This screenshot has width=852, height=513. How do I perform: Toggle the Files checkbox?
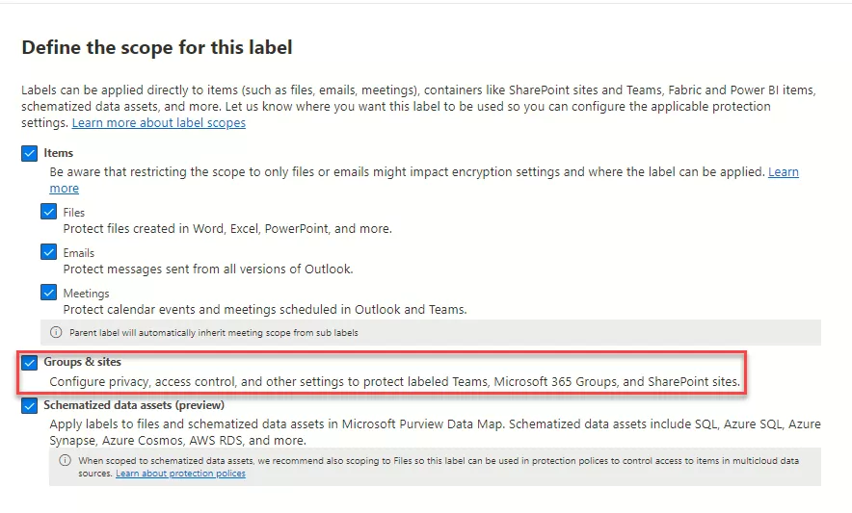[x=49, y=212]
